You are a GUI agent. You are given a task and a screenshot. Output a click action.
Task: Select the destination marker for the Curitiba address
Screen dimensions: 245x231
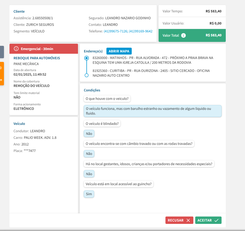[86, 75]
